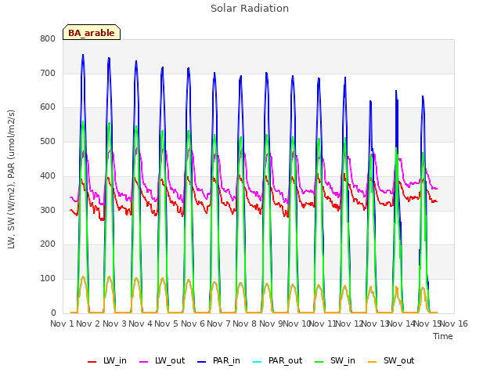Screen dimensions: 501x376
Task: Toggle the PAR_out legend entry
Action: (x=277, y=361)
